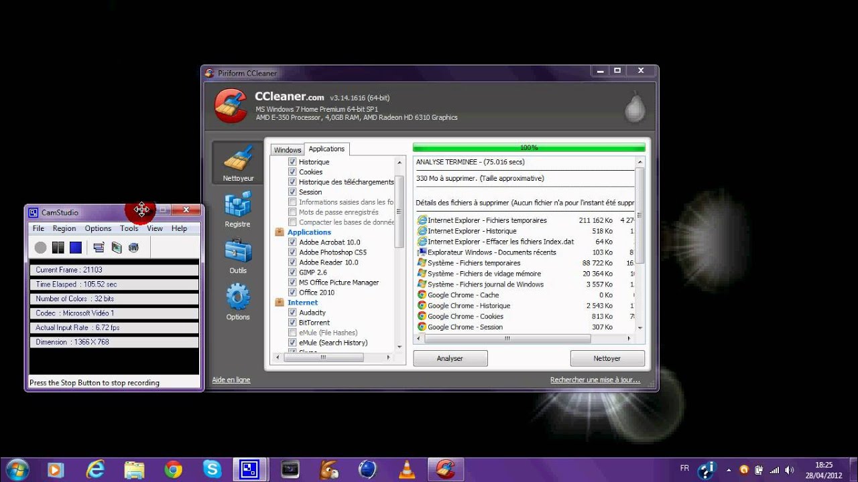Open CamStudio Help menu
Screen dimensions: 858x482
point(179,228)
